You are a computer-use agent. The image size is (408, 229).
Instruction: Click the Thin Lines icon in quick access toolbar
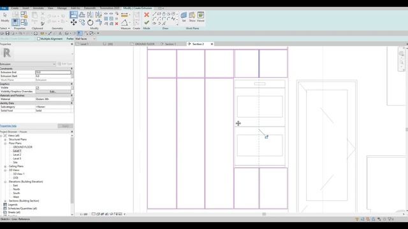tap(80, 33)
